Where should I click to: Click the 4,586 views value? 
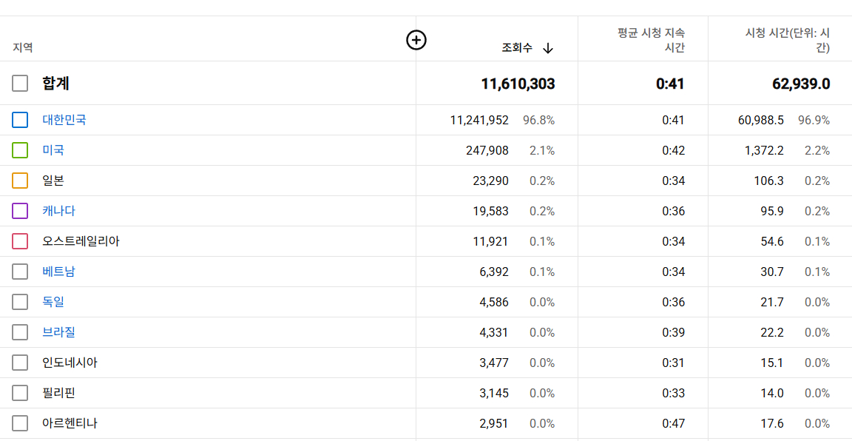[x=494, y=303]
